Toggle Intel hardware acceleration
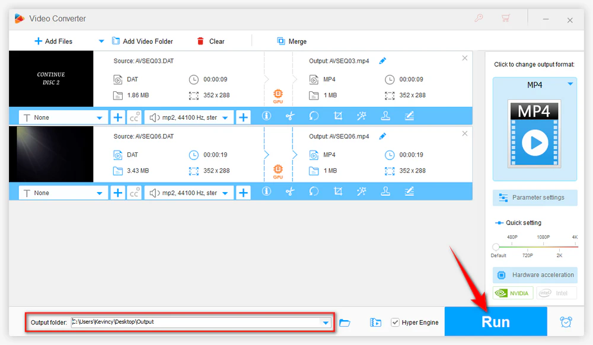 (556, 293)
